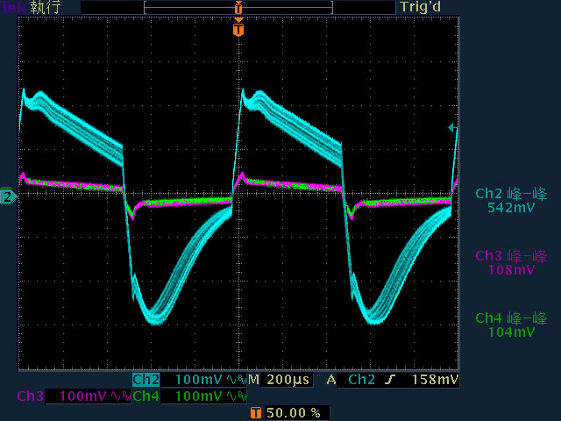561x421 pixels.
Task: Select the magenta Ch3 channel label
Action: tap(31, 396)
